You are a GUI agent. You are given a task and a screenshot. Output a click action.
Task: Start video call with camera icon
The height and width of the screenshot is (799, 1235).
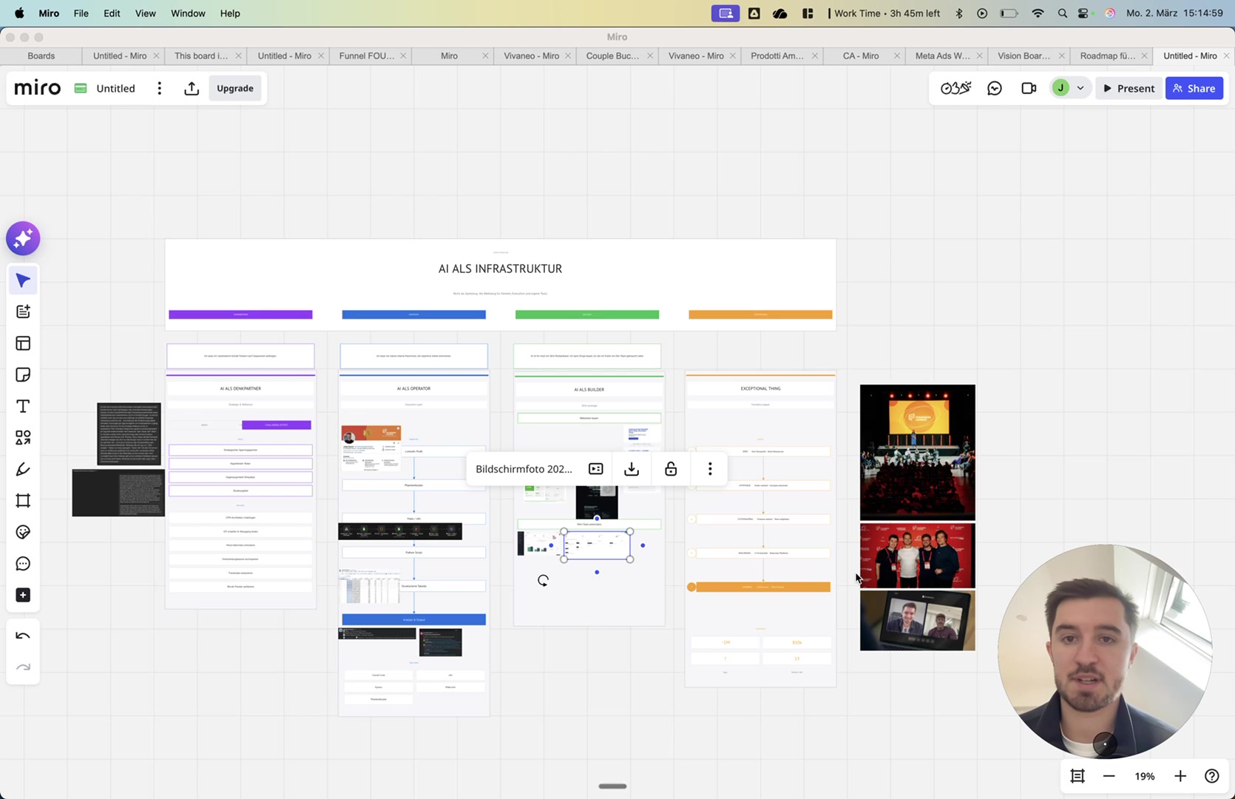pos(1029,88)
